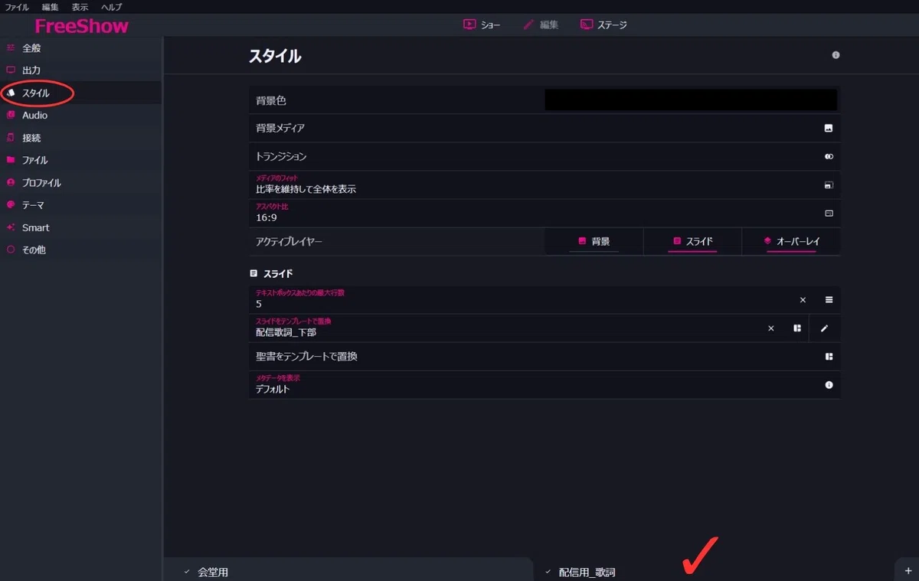Edit the 配信歌詞_下部 template with pencil
Viewport: 919px width, 581px height.
point(825,328)
